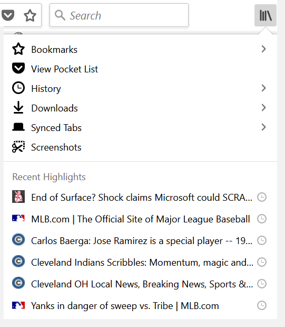Open the Bookmarks menu item
Screen dimensions: 285x327
[x=141, y=50]
